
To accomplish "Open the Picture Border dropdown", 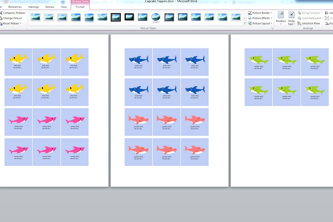I will point(260,13).
